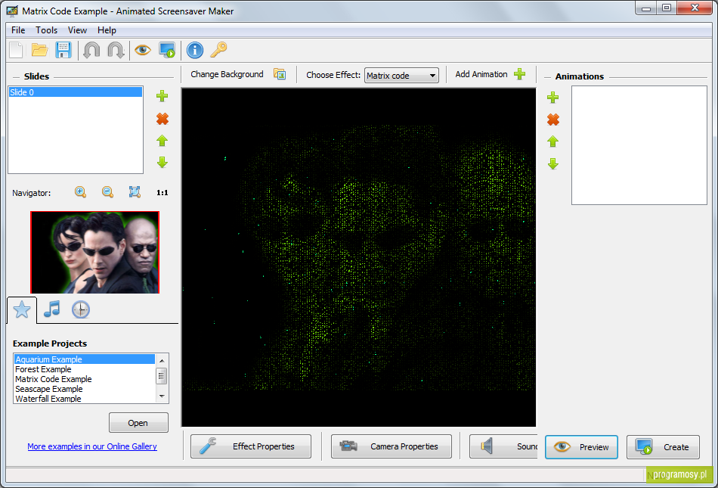Open the Help menu
The image size is (718, 488).
coord(107,30)
